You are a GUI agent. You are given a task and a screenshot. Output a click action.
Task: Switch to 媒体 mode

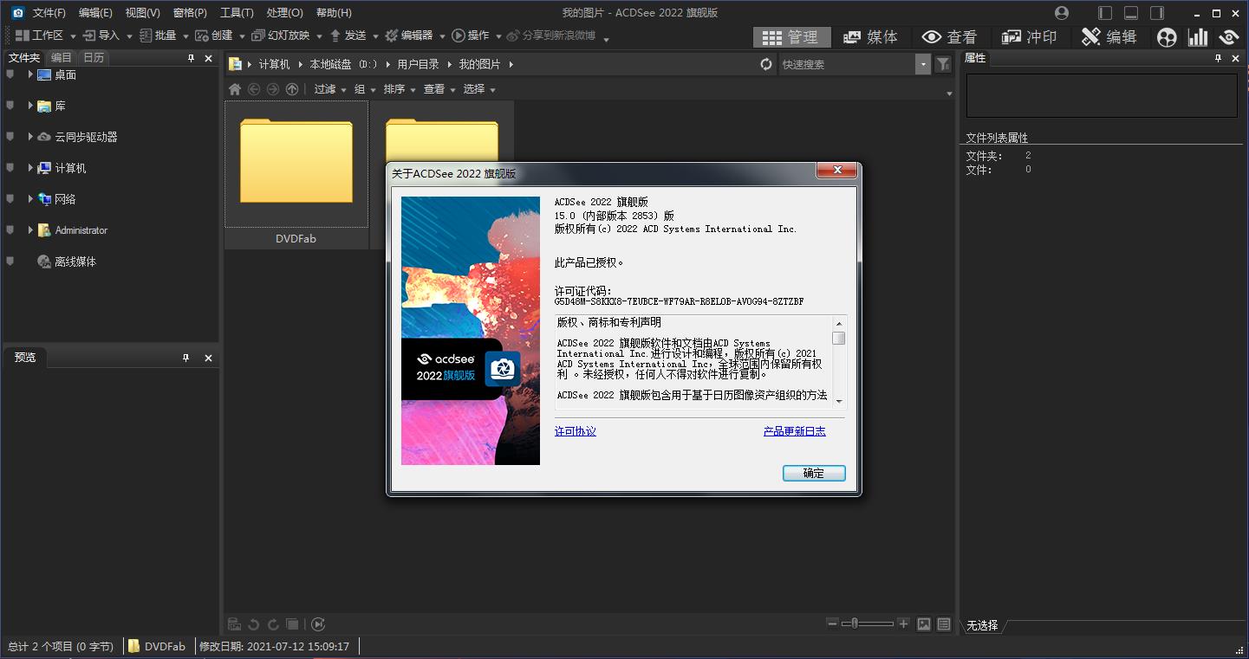pos(870,36)
